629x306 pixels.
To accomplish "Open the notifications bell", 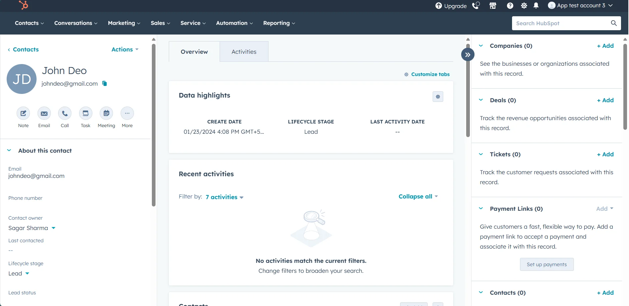I will click(x=536, y=5).
